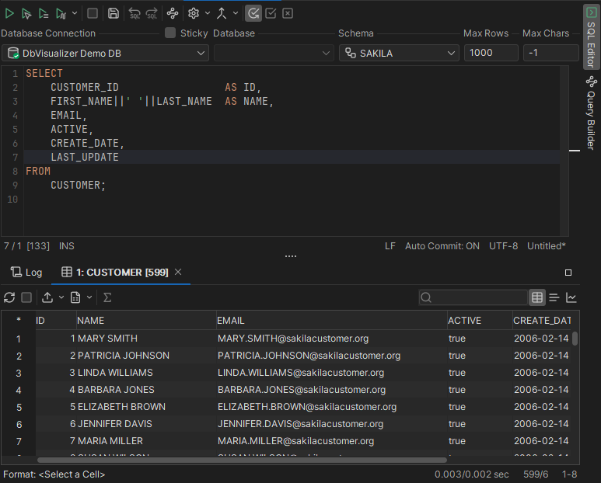The height and width of the screenshot is (483, 601).
Task: Select the JENNIFER DAVIS name cell
Action: (x=146, y=424)
